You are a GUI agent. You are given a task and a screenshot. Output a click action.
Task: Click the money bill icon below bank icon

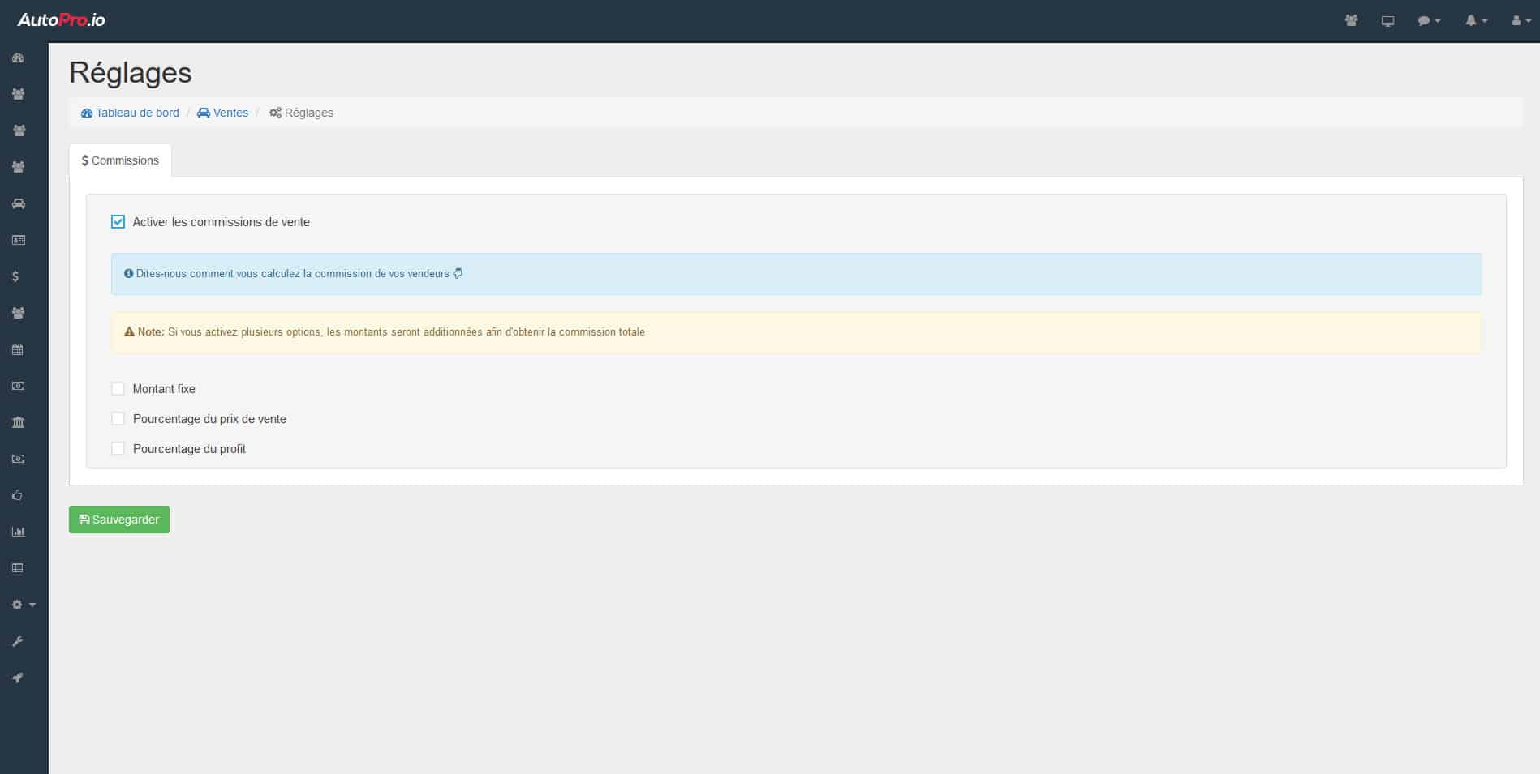click(x=18, y=459)
